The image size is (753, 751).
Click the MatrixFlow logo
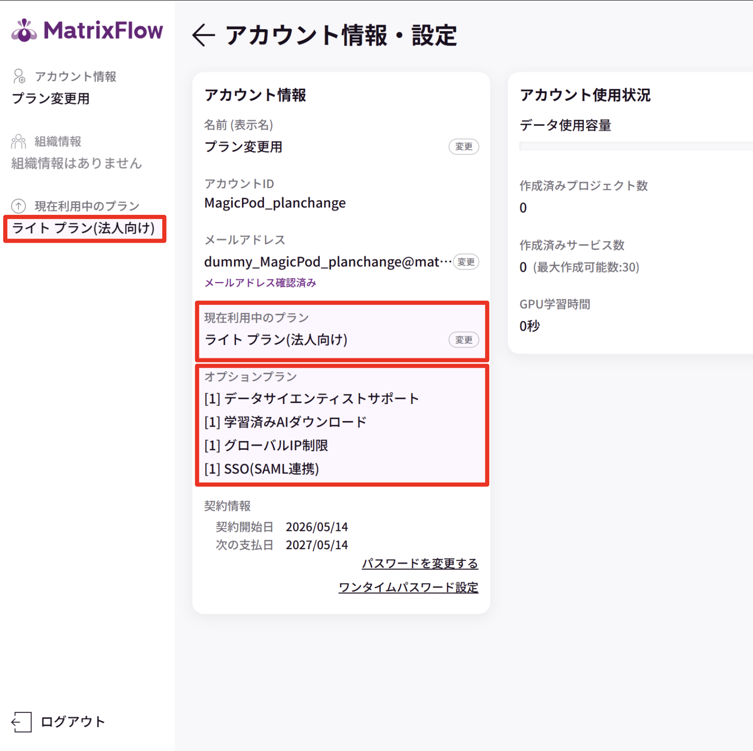87,30
